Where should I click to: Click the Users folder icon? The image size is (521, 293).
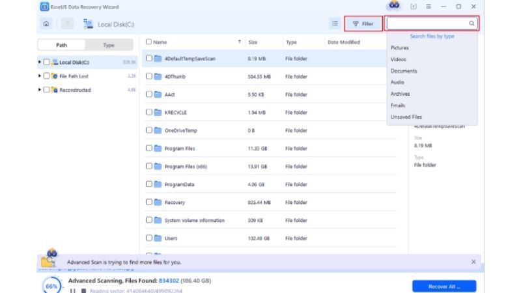click(158, 238)
